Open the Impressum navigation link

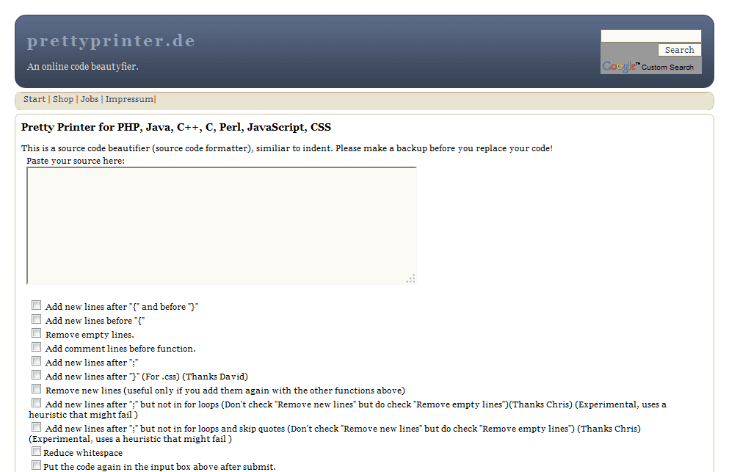[x=129, y=99]
